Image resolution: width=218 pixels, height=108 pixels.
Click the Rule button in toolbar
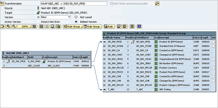point(109,26)
